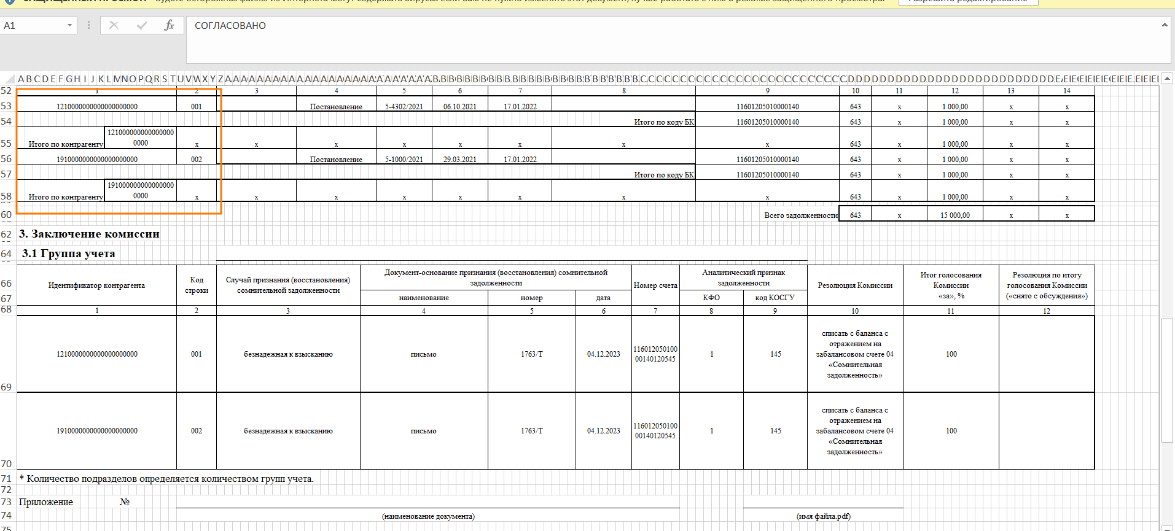Screen dimensions: 1175x531
Task: Click date cell 29.03.2021
Action: pyautogui.click(x=460, y=160)
